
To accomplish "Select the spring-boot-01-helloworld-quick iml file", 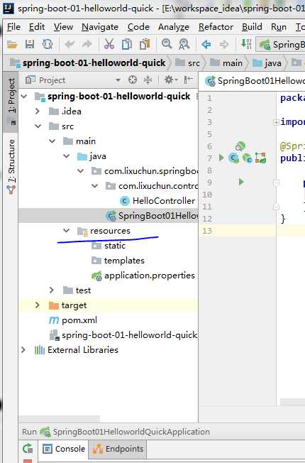I will coord(123,335).
